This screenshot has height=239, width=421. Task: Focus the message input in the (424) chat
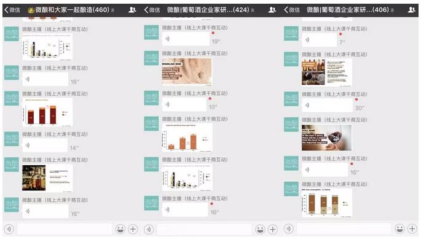pos(204,229)
